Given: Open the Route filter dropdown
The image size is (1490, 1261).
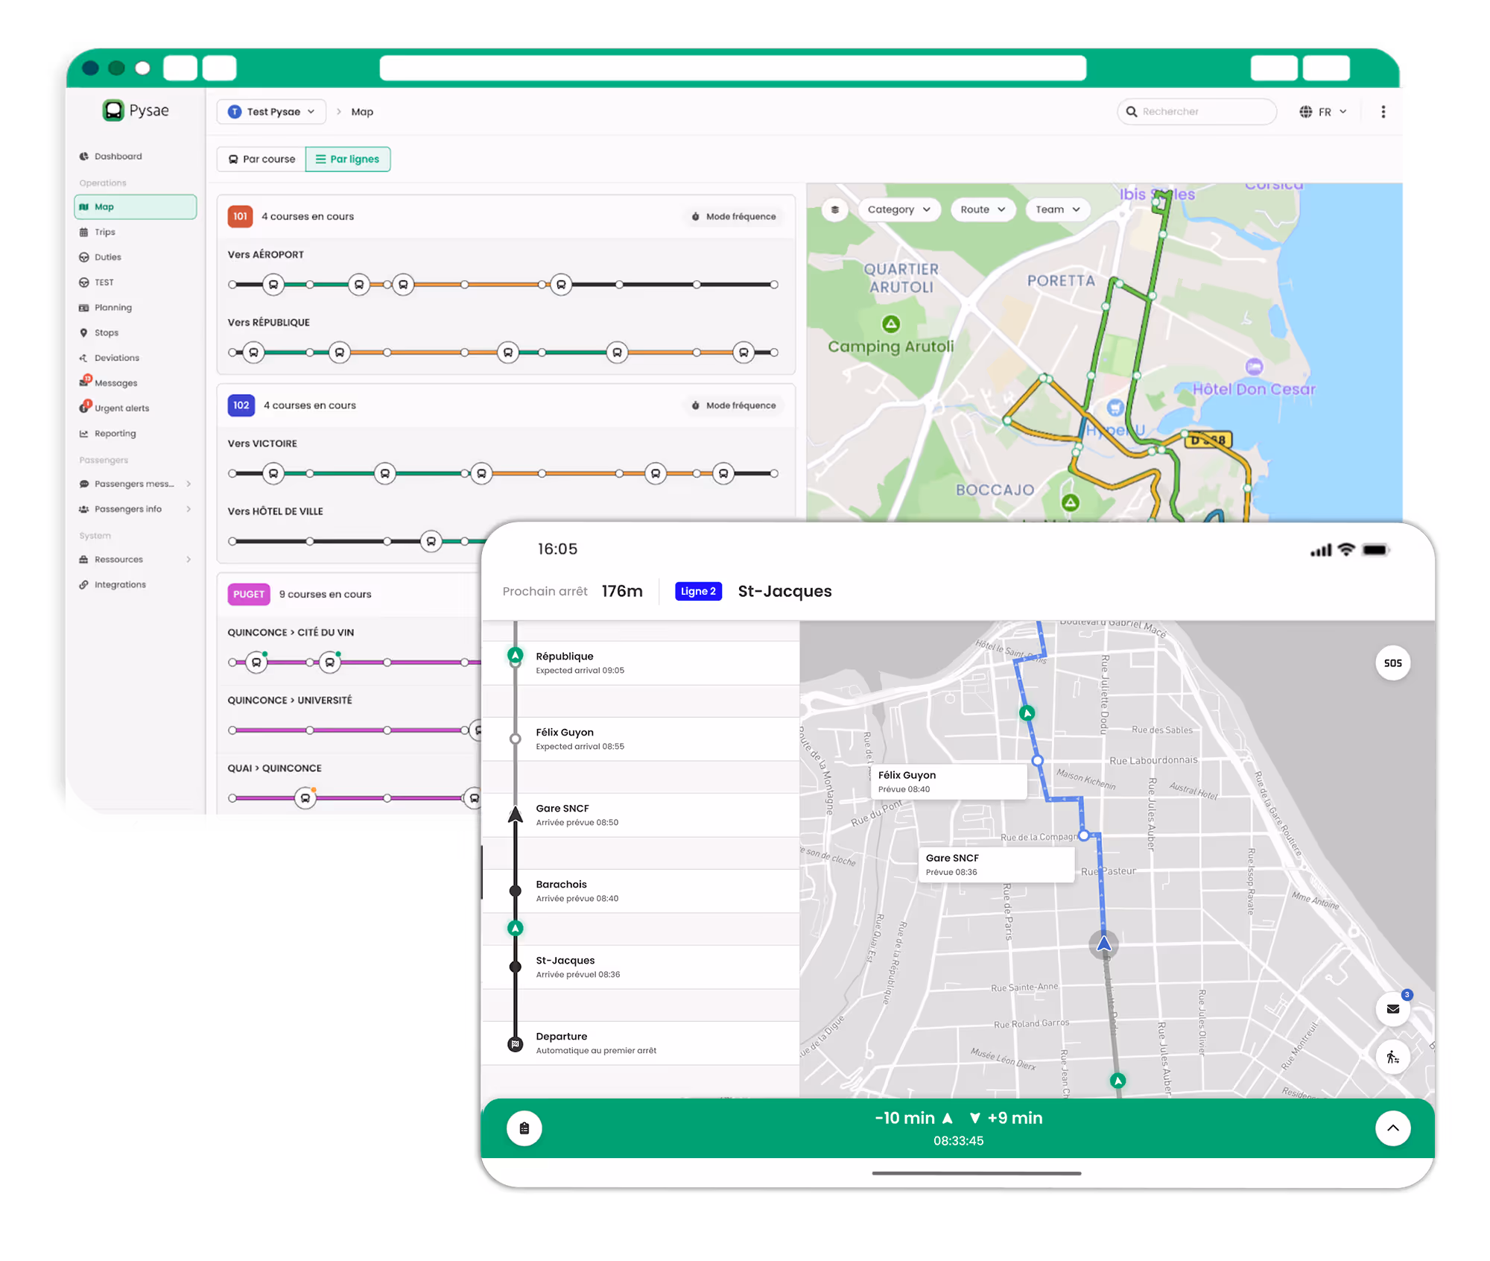Looking at the screenshot, I should tap(983, 210).
